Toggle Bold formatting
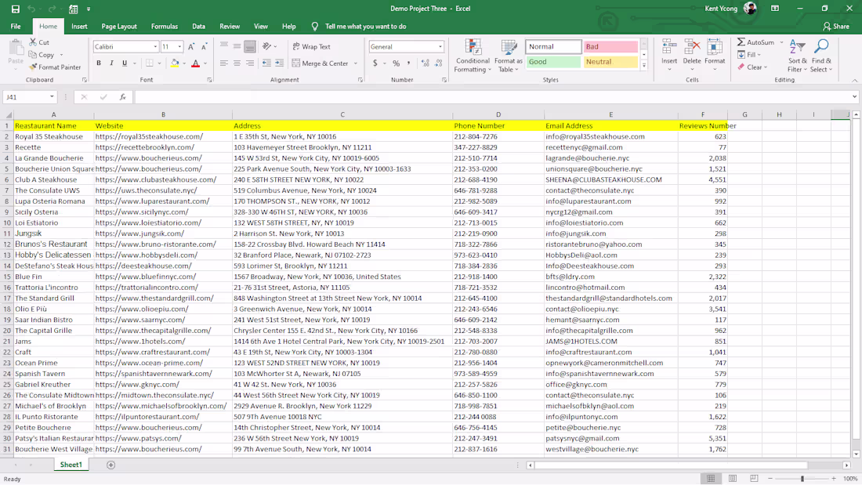The height and width of the screenshot is (485, 862). 99,63
